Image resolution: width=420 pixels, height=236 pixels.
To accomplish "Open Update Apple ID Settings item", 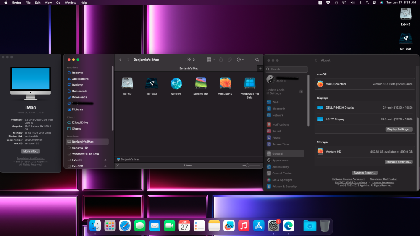I will click(x=285, y=92).
